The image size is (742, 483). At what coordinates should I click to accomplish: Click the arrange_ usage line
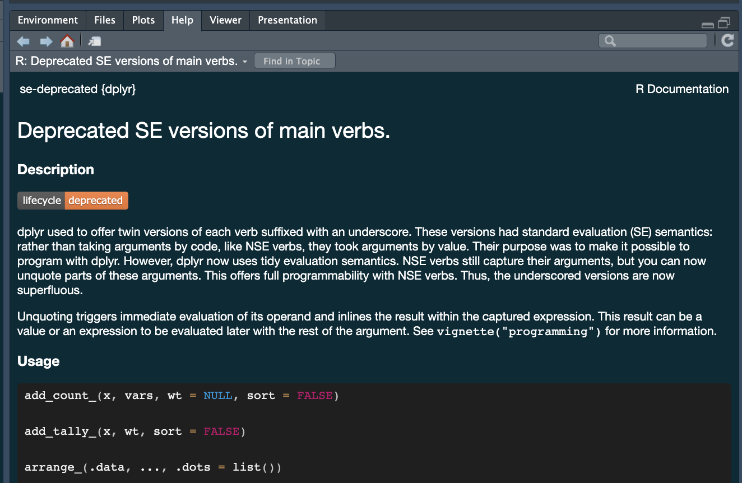pos(153,467)
